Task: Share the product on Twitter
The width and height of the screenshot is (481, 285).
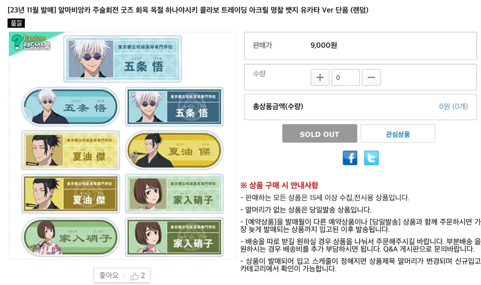Action: [371, 158]
